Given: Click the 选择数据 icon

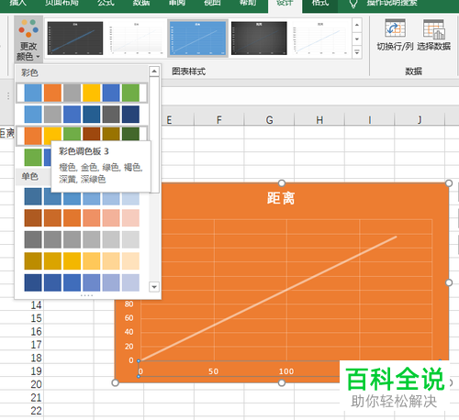Looking at the screenshot, I should [434, 29].
